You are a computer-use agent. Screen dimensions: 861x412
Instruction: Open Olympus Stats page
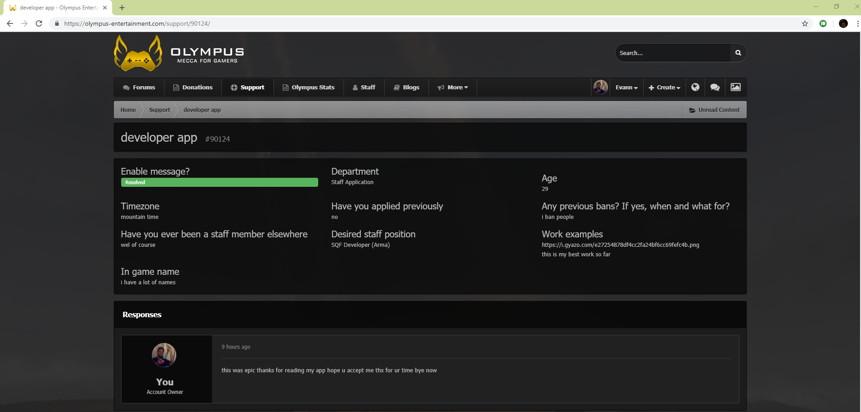click(x=309, y=87)
